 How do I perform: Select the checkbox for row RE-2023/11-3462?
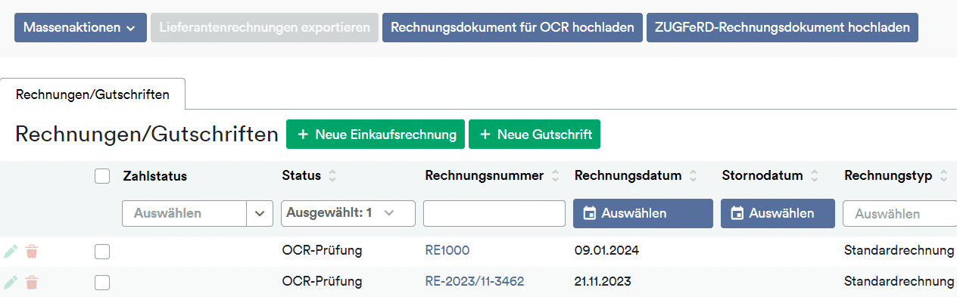click(102, 282)
